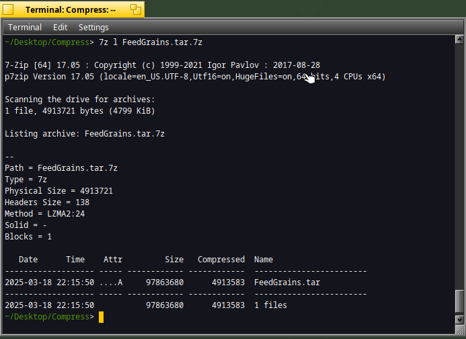This screenshot has width=466, height=339.
Task: Open the Settings menu
Action: tap(93, 28)
